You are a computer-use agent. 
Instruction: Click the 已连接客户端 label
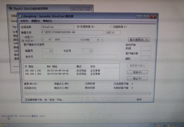coord(121,84)
